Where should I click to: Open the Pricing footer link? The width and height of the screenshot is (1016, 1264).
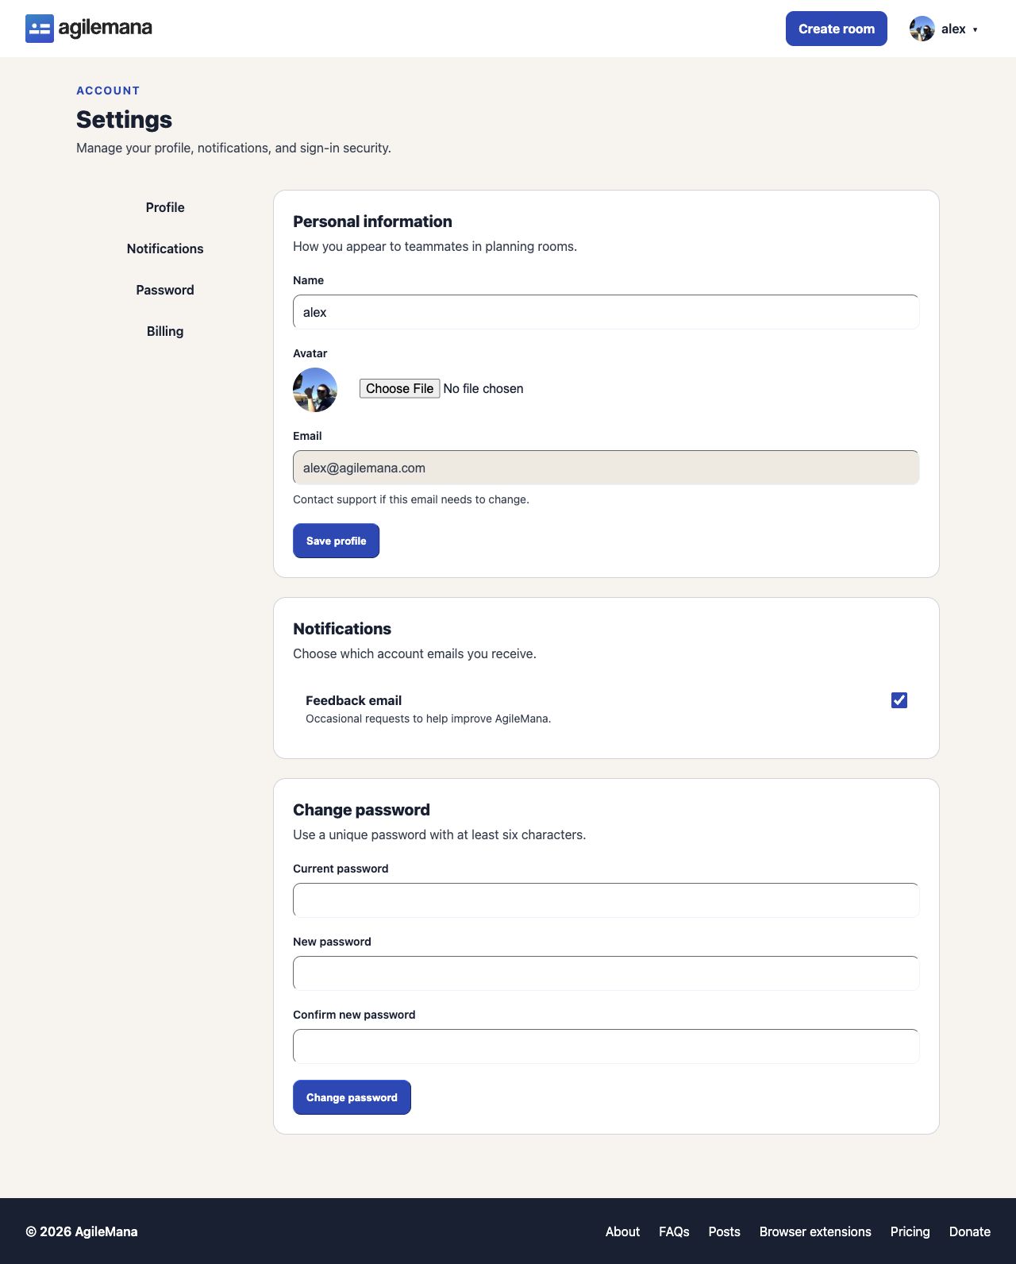click(910, 1231)
